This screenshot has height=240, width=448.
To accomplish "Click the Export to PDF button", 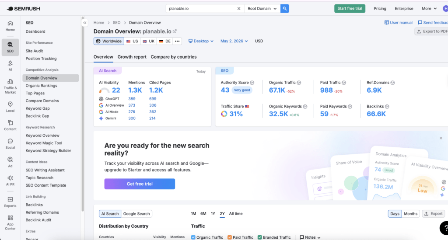I will coord(432,31).
